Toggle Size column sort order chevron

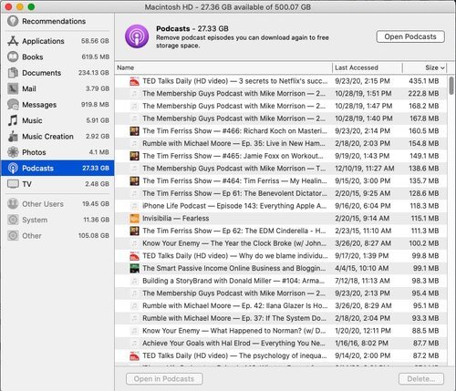[x=442, y=67]
